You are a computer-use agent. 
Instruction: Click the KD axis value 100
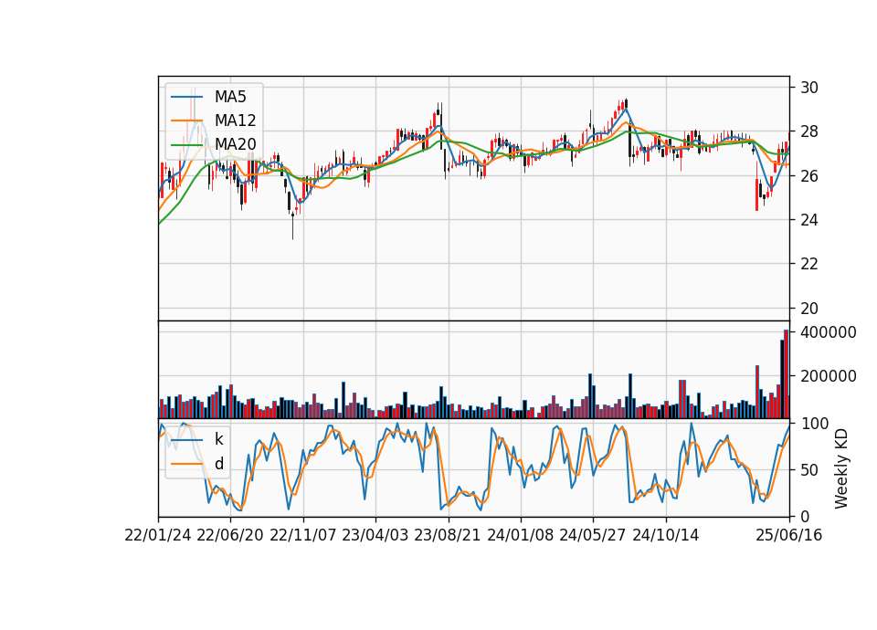[815, 424]
